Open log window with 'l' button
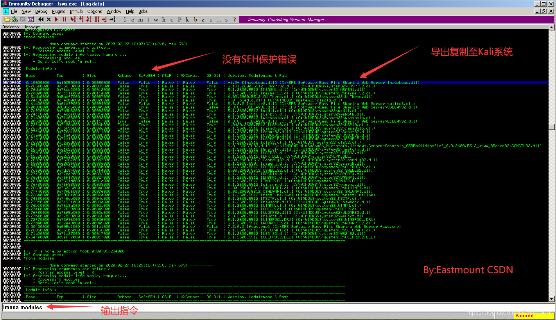The width and height of the screenshot is (556, 320). click(125, 20)
